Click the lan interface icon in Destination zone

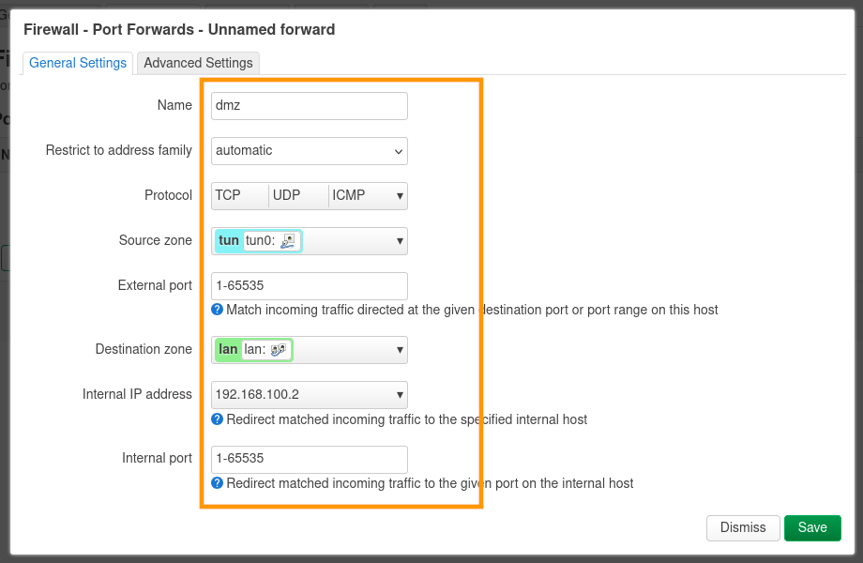[x=278, y=350]
